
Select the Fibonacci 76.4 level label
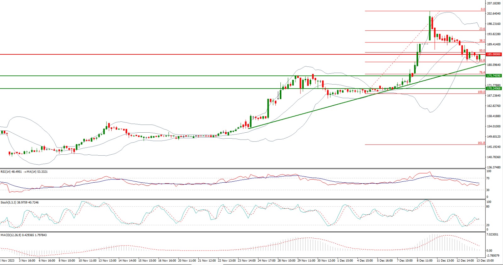pyautogui.click(x=482, y=73)
